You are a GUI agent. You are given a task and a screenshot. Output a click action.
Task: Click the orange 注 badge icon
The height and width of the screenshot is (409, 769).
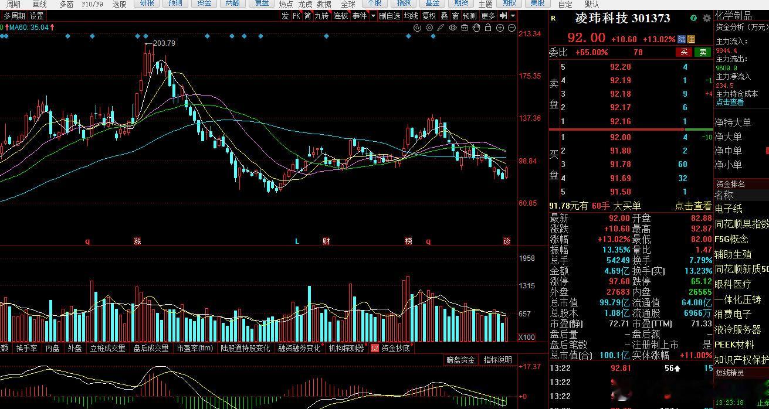coord(691,39)
